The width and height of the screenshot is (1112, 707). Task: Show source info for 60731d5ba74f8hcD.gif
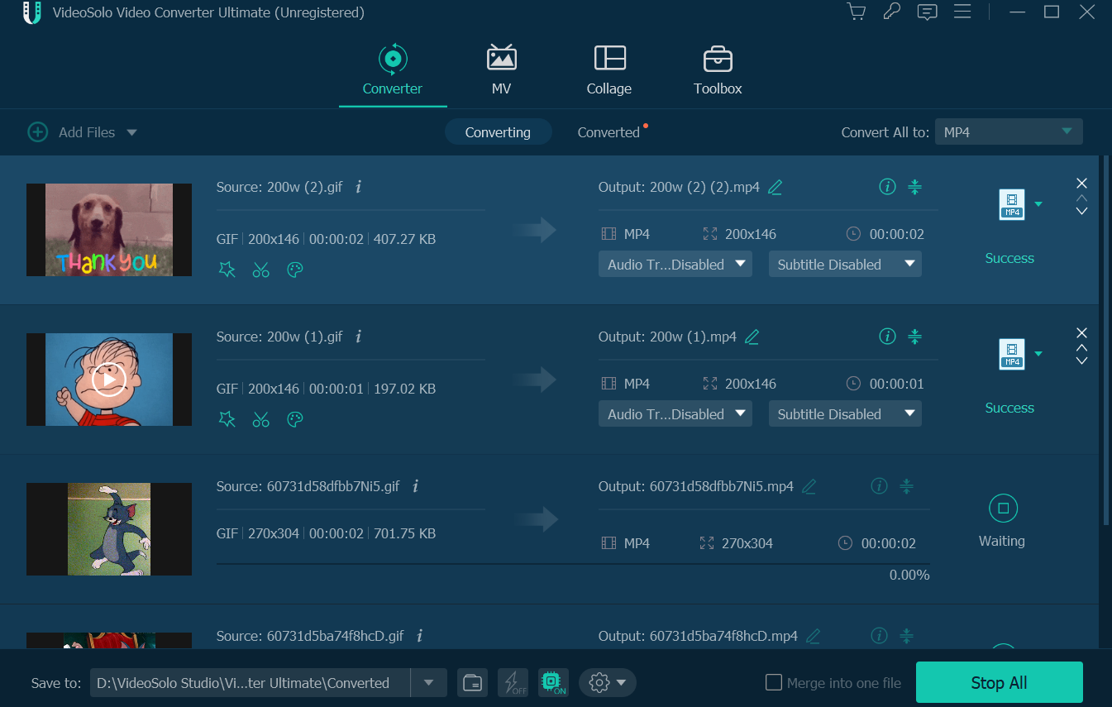coord(419,636)
